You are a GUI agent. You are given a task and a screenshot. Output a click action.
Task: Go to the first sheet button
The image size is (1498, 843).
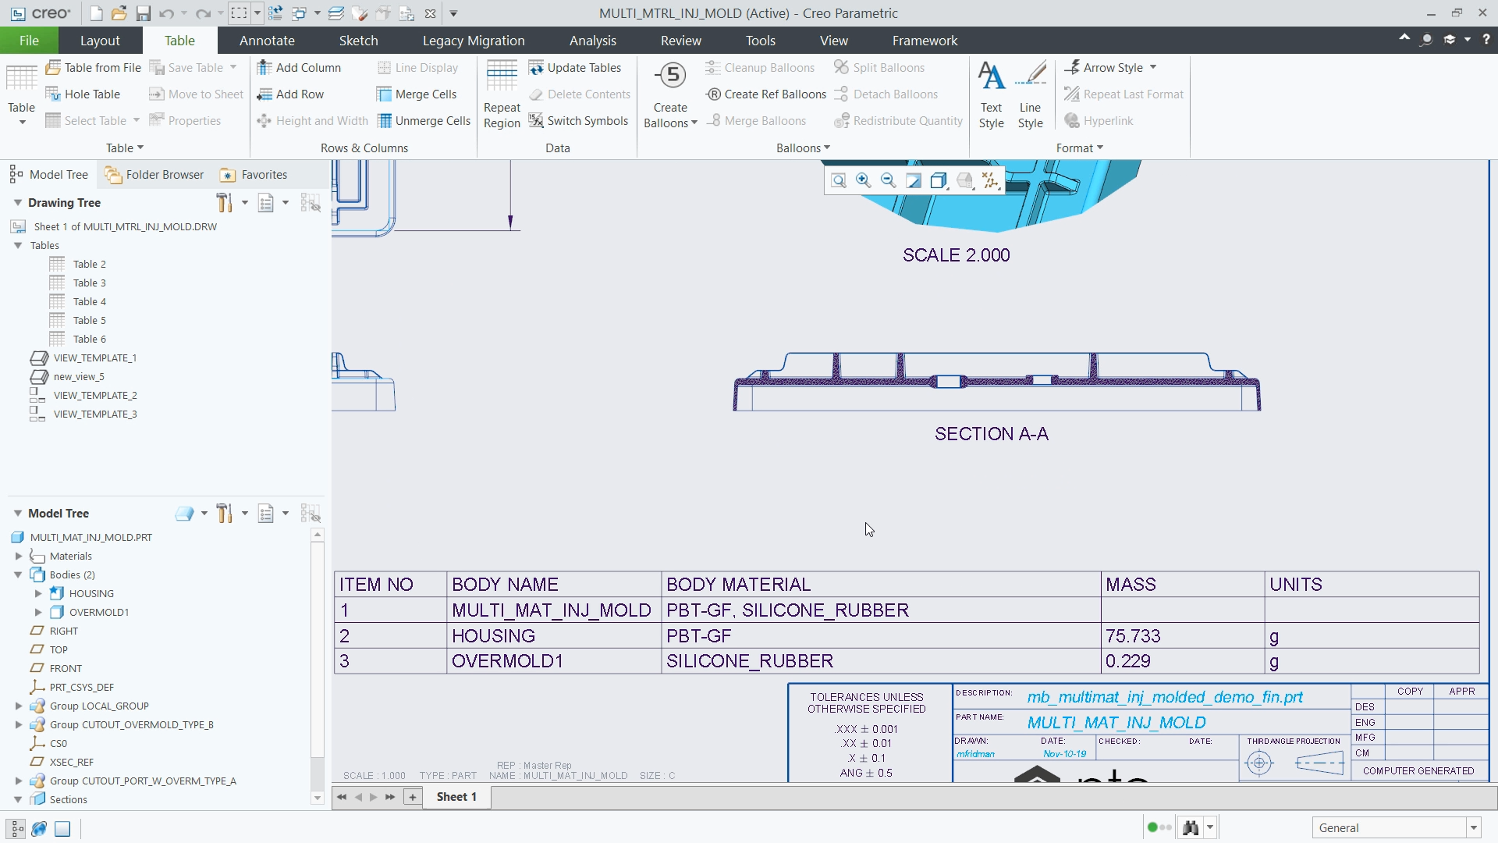[x=342, y=797]
